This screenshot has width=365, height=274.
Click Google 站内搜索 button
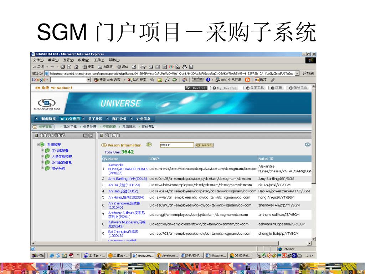[137, 80]
